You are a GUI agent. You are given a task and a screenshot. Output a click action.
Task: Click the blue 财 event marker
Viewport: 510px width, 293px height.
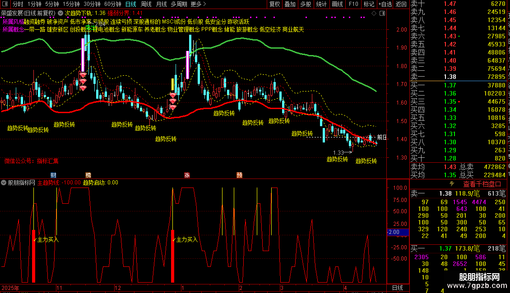[53, 175]
